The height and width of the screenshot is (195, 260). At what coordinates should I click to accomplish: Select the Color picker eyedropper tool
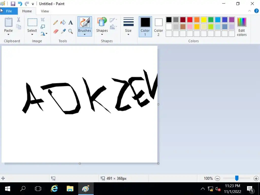click(63, 31)
